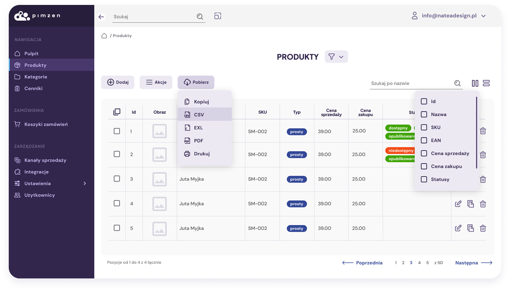Screen dimensions: 510x291
Task: Tick the checkbox for product row 3
Action: click(x=117, y=179)
